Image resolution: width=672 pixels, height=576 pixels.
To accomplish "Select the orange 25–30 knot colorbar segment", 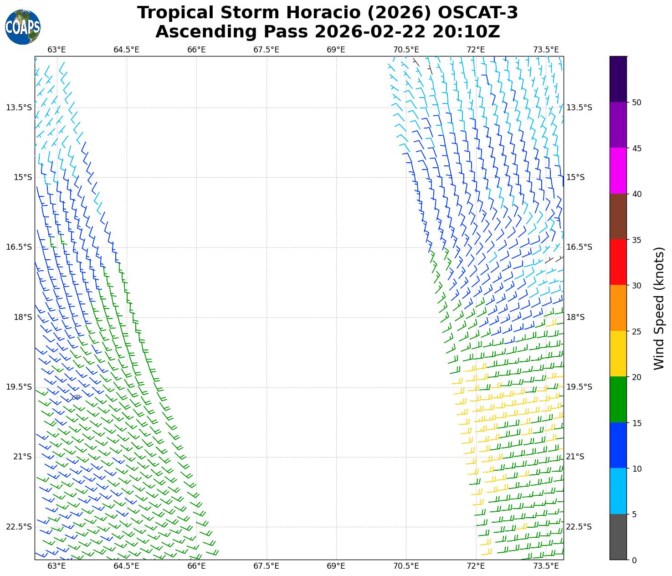I will click(618, 308).
